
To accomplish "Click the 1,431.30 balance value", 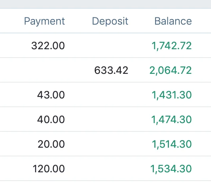I will pos(172,95).
